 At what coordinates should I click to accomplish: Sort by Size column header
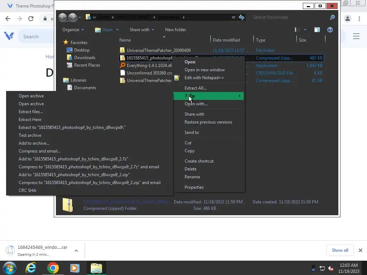coord(302,40)
